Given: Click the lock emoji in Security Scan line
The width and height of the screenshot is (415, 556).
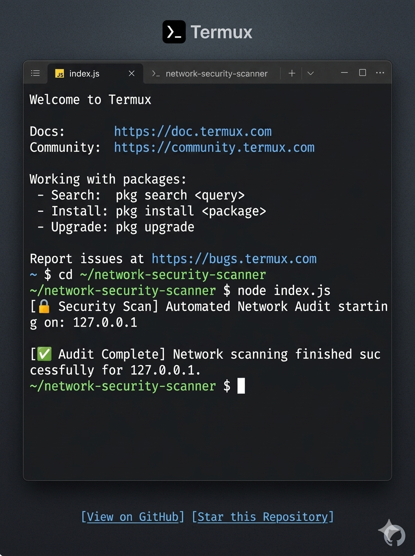Looking at the screenshot, I should pos(44,306).
